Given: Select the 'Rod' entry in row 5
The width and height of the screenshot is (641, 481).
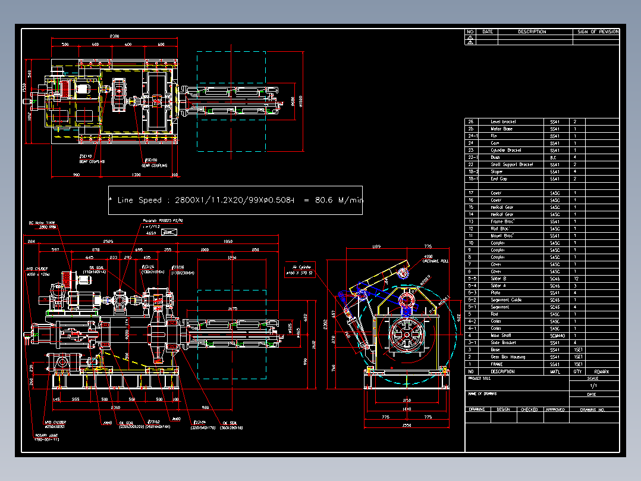Looking at the screenshot, I should pyautogui.click(x=494, y=314).
